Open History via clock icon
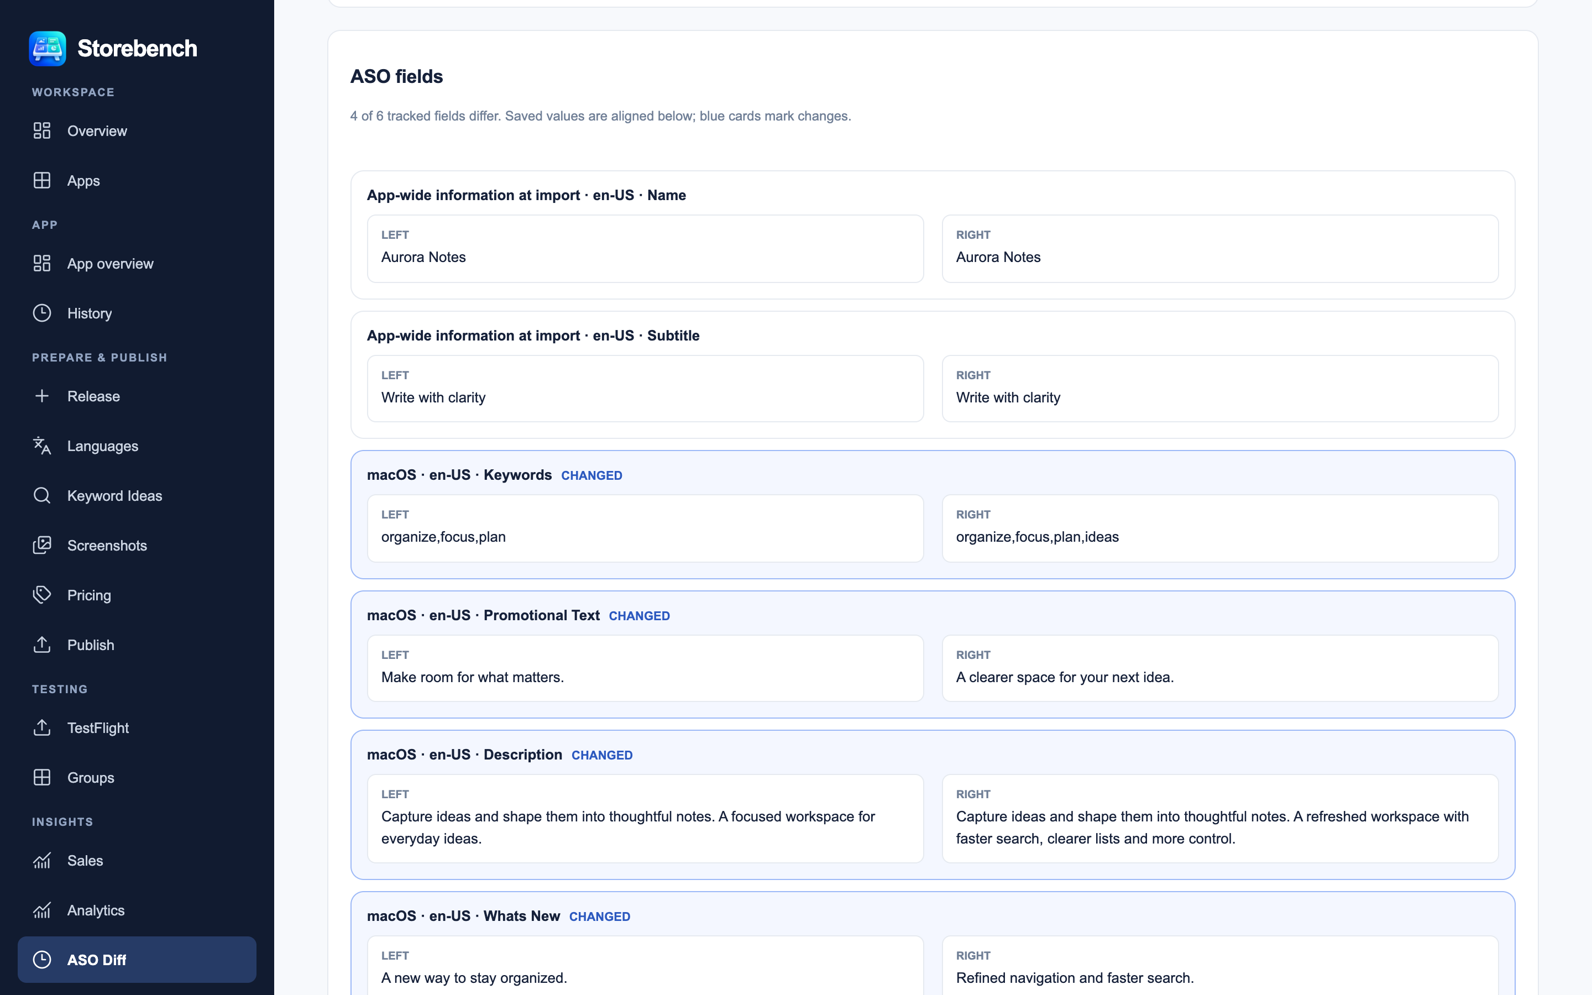1592x995 pixels. 42,313
